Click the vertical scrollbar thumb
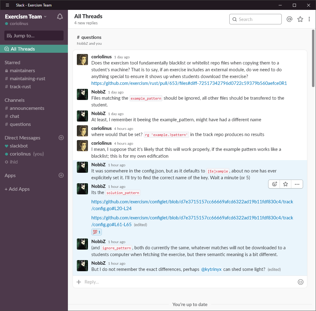316x311 pixels. [x=313, y=58]
